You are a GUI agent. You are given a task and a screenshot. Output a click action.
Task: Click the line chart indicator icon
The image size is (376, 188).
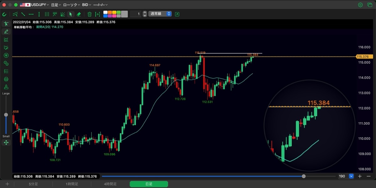point(6,39)
